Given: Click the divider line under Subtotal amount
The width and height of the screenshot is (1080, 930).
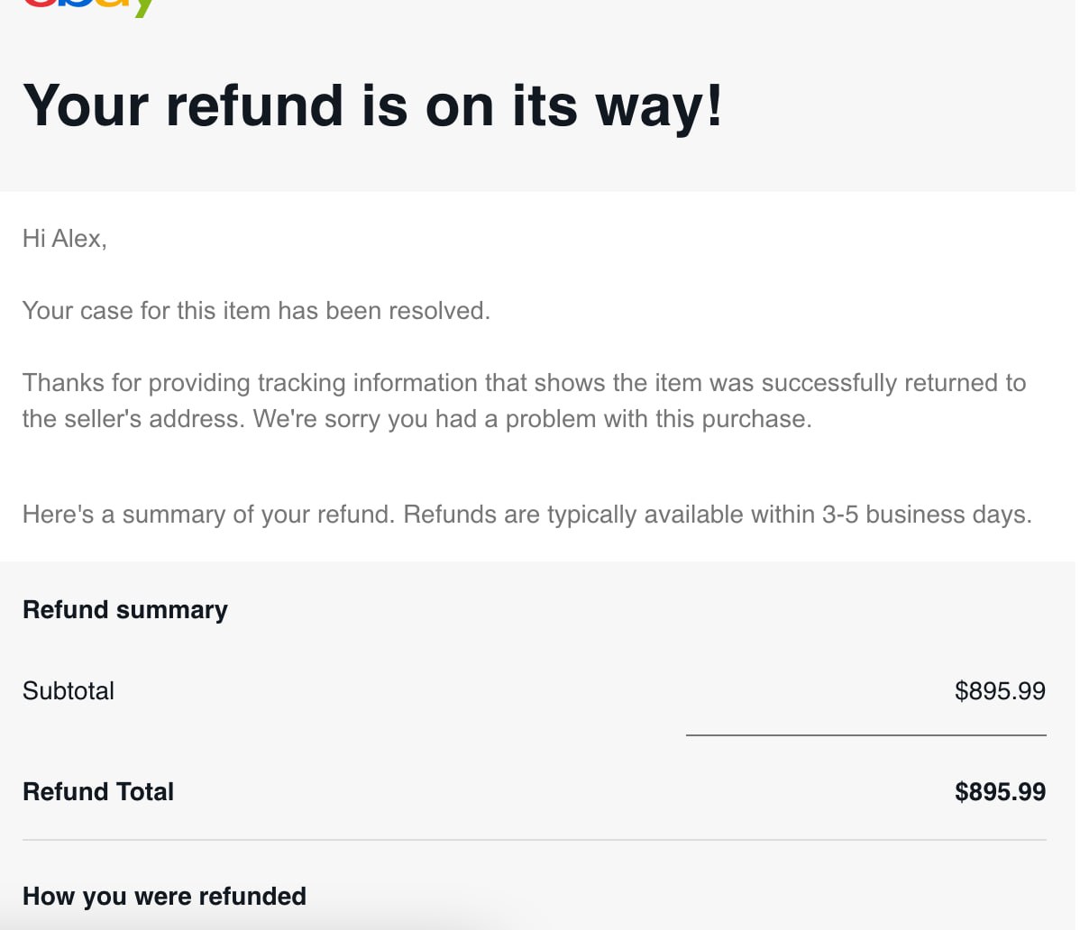Looking at the screenshot, I should click(x=865, y=735).
